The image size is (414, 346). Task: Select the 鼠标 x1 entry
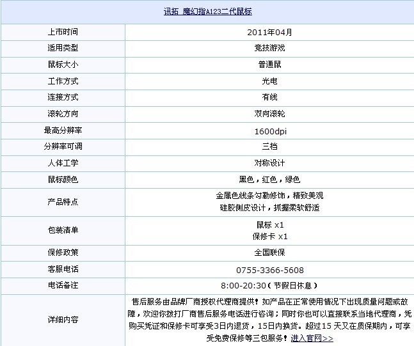(270, 225)
